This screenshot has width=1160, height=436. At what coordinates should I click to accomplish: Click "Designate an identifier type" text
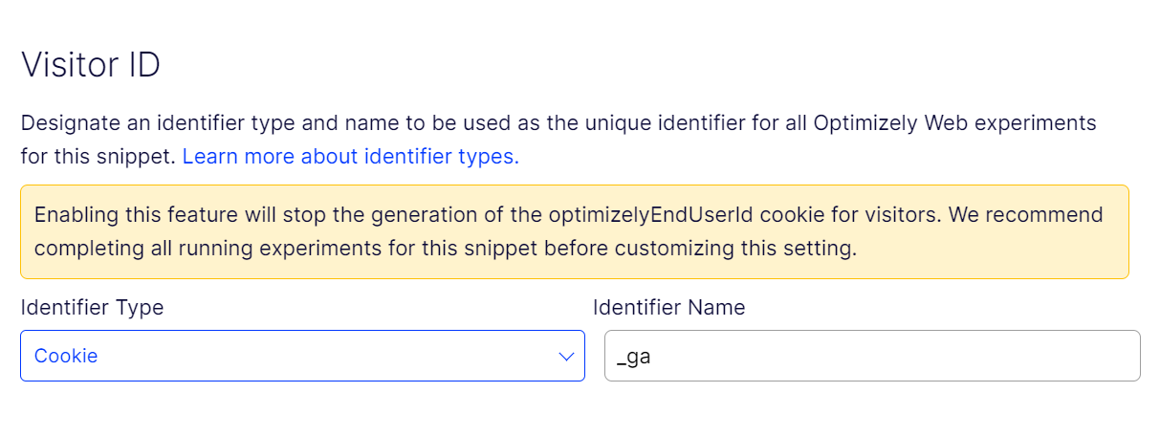point(148,124)
